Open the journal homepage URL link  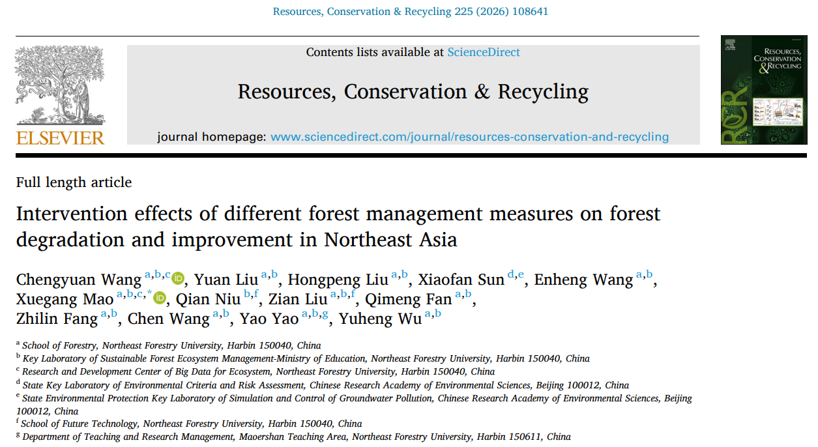tap(469, 137)
